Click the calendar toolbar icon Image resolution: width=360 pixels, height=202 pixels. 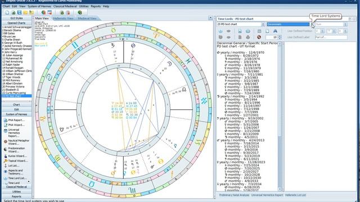pos(49,12)
